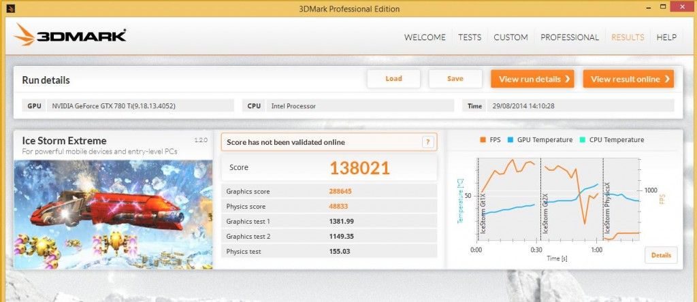Screen dimensions: 697x302
Task: Click the 3DMark logo icon
Action: pyautogui.click(x=24, y=35)
